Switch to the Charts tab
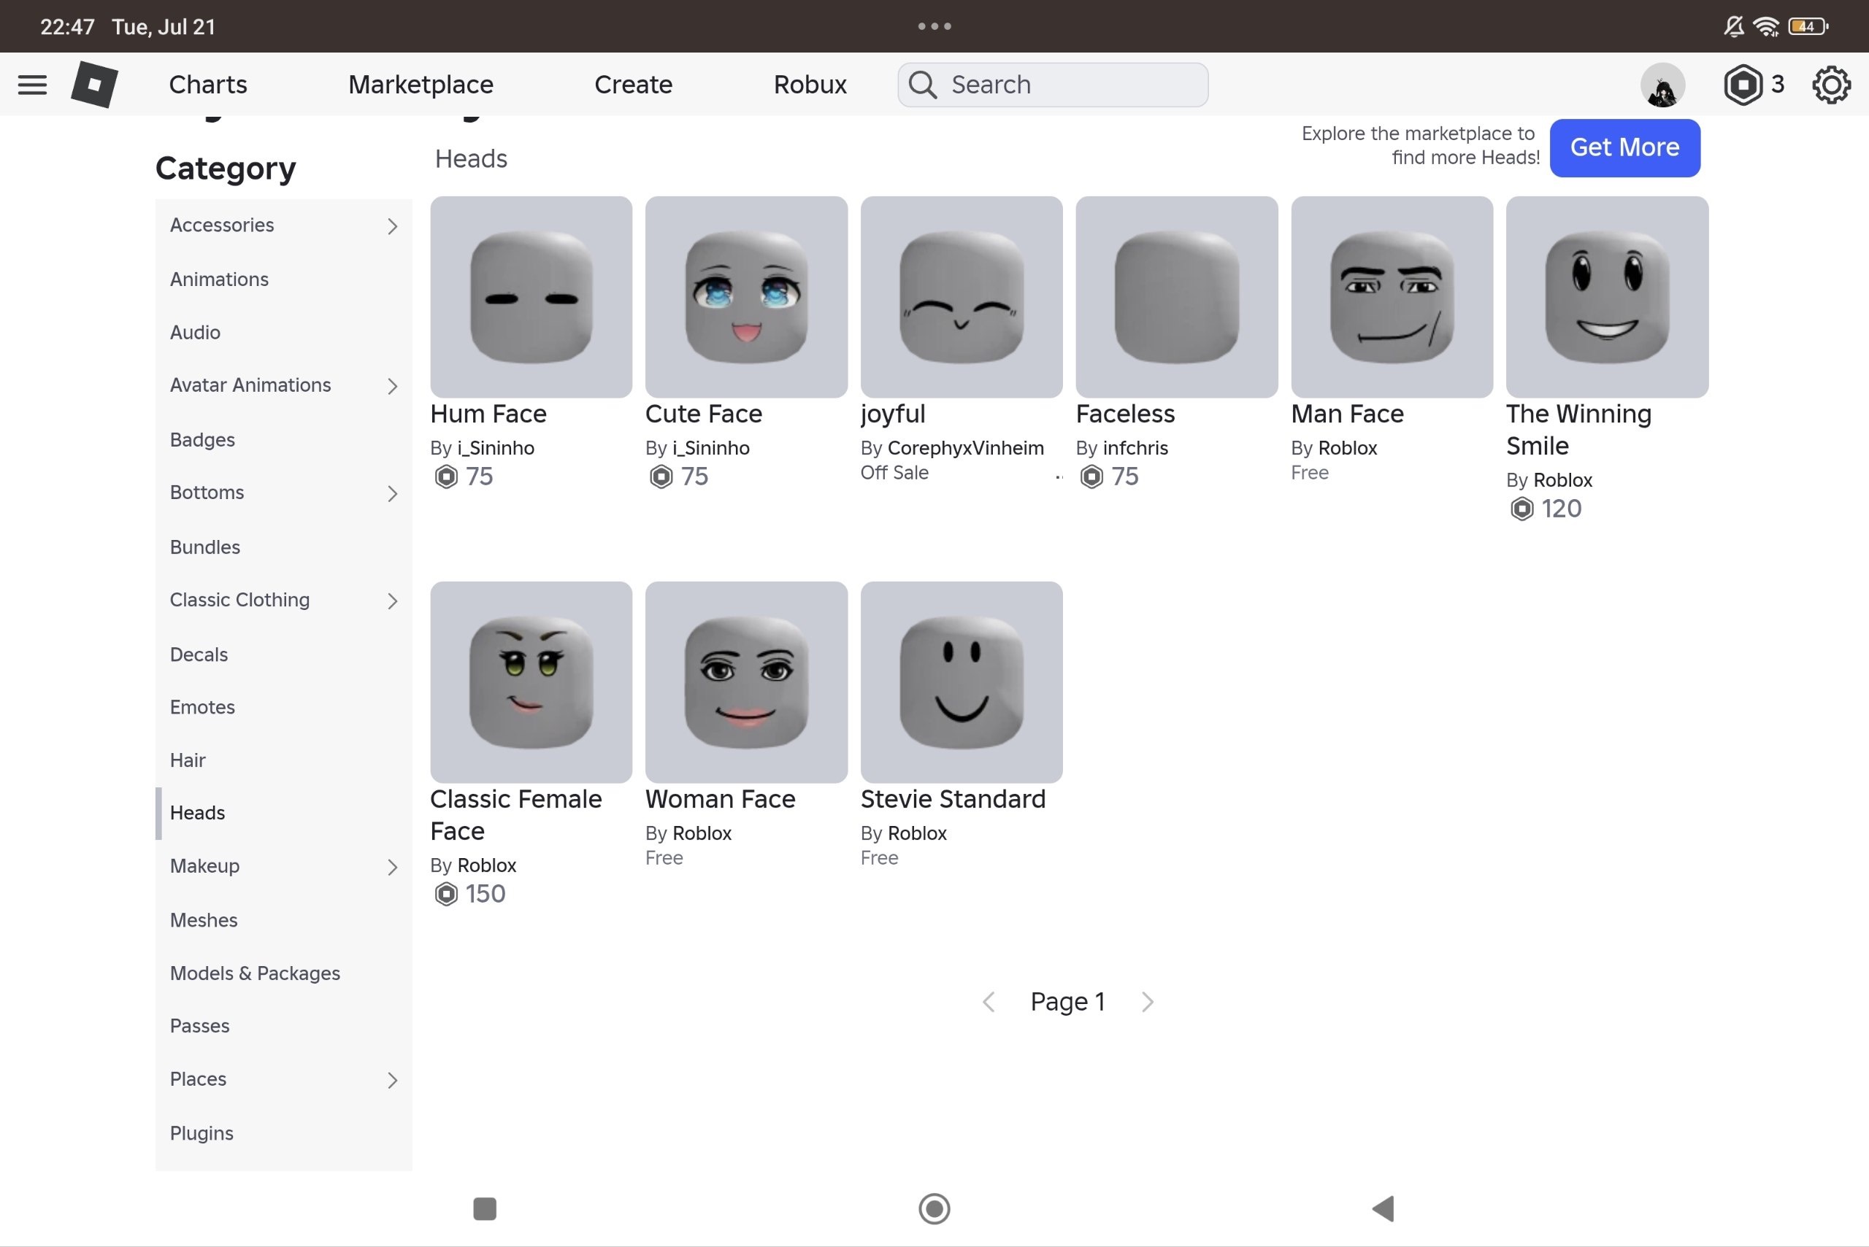The height and width of the screenshot is (1247, 1869). (x=207, y=85)
